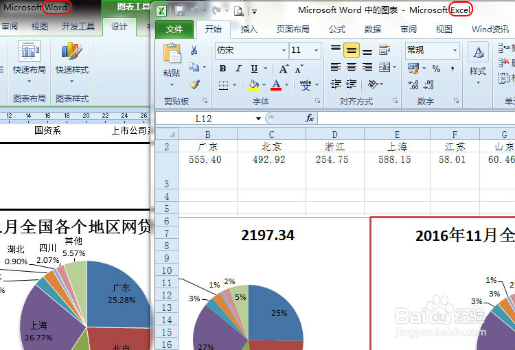The image size is (515, 350).
Task: Toggle Italic formatting in Excel
Action: [x=238, y=69]
